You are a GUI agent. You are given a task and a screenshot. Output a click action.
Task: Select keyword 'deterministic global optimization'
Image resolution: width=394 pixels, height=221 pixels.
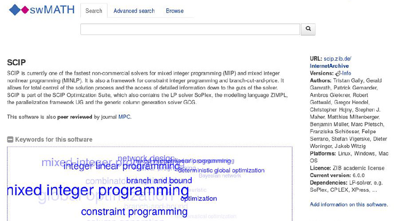[x=221, y=171]
